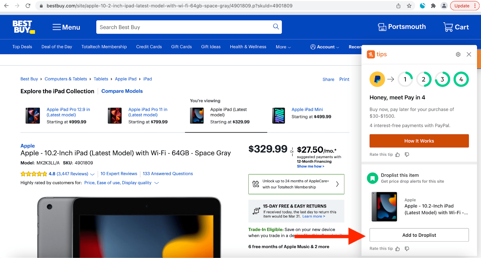Open Totaltech Membership page
The height and width of the screenshot is (258, 481).
click(104, 47)
